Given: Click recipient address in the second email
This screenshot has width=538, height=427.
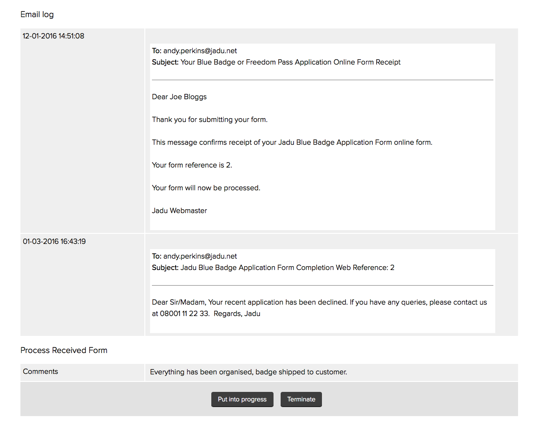Looking at the screenshot, I should [x=200, y=256].
